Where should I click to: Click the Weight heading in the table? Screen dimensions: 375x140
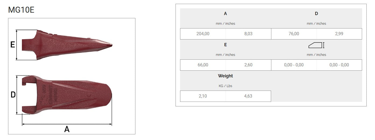[x=225, y=76]
